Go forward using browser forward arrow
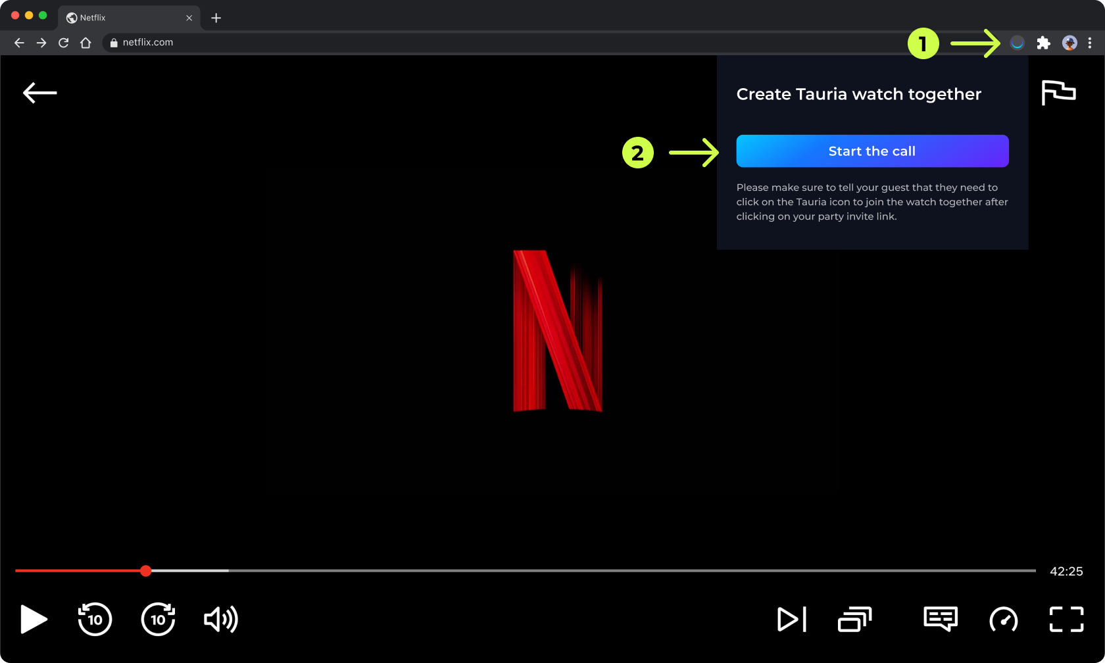The width and height of the screenshot is (1105, 663). [41, 43]
